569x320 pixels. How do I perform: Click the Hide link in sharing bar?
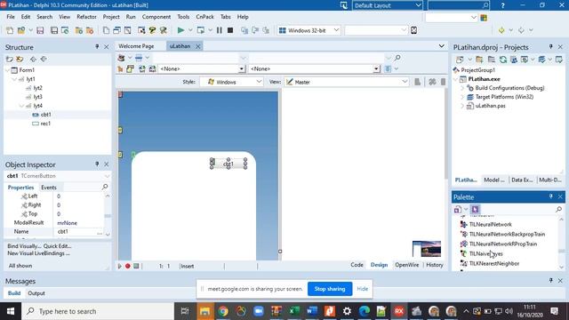click(x=362, y=289)
